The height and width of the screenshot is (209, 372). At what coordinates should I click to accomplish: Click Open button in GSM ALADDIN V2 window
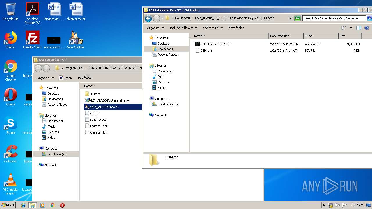[x=65, y=78]
